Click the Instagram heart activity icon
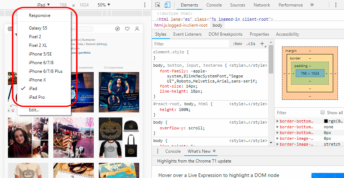 click(127, 29)
